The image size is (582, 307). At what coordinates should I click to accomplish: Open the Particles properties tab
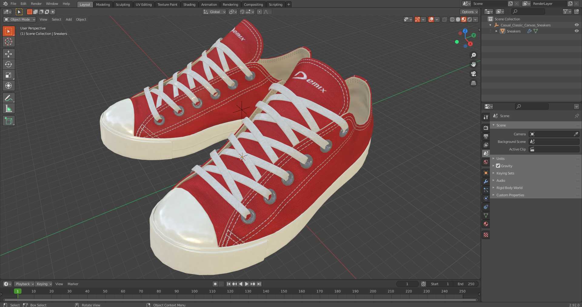point(486,190)
